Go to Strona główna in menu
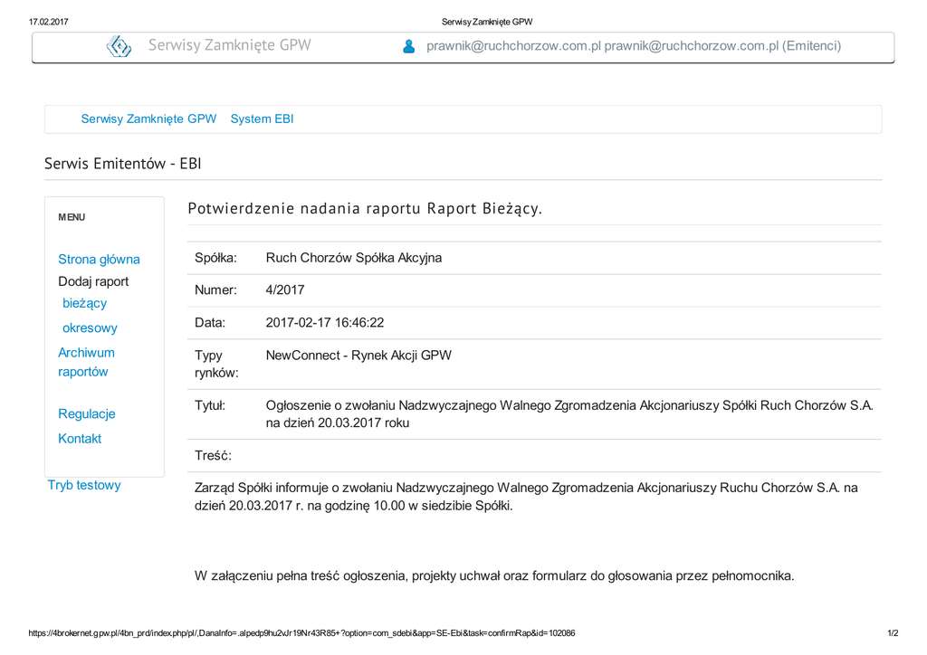 tap(99, 259)
